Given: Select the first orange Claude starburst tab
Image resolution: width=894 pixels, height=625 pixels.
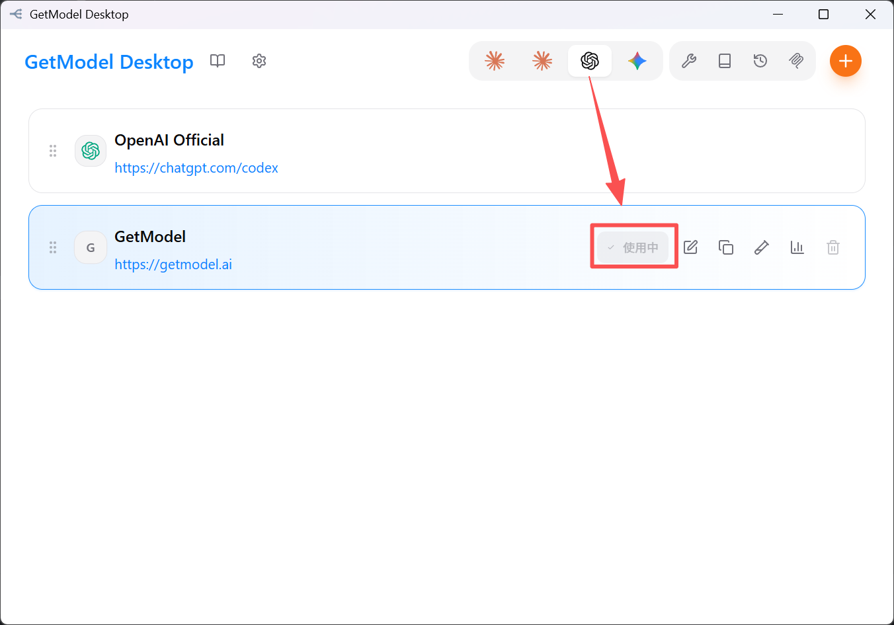Looking at the screenshot, I should coord(495,61).
